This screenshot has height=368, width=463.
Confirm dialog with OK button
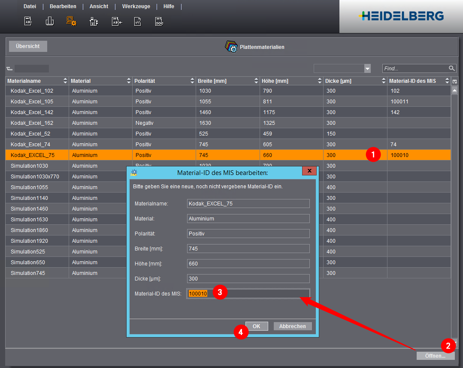257,326
